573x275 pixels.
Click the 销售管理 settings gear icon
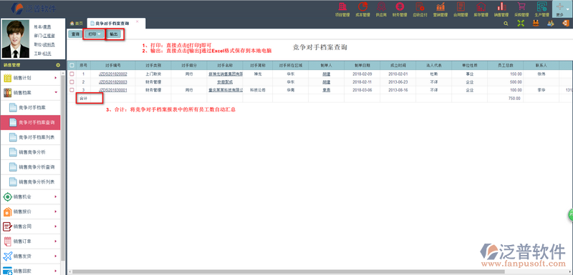58,65
